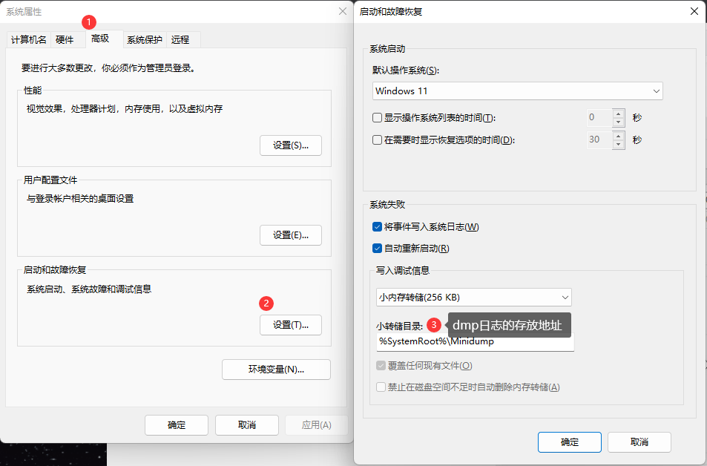Open performance settings 设置(S)...
This screenshot has width=707, height=466.
291,145
